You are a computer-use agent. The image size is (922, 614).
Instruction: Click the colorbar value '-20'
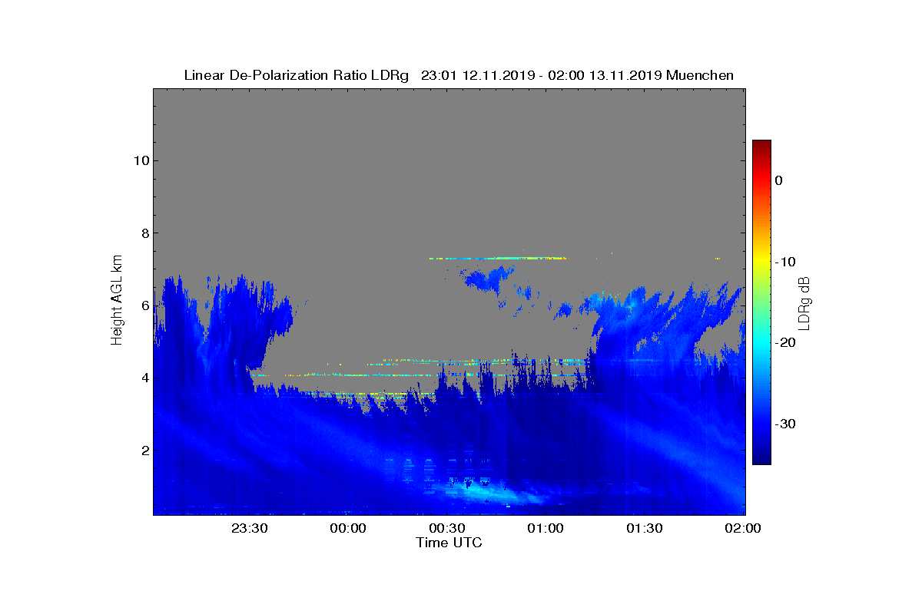point(784,343)
